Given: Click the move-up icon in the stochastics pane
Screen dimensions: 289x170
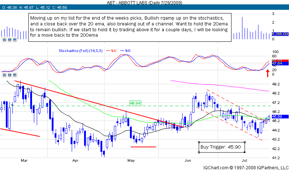Looking at the screenshot, I should click(x=4, y=74).
